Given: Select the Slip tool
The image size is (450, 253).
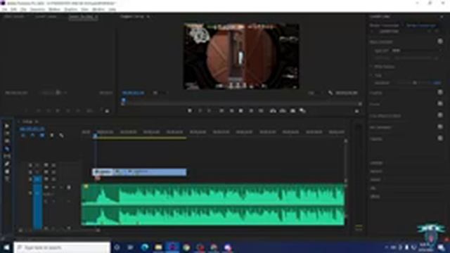Looking at the screenshot, I should click(7, 156).
